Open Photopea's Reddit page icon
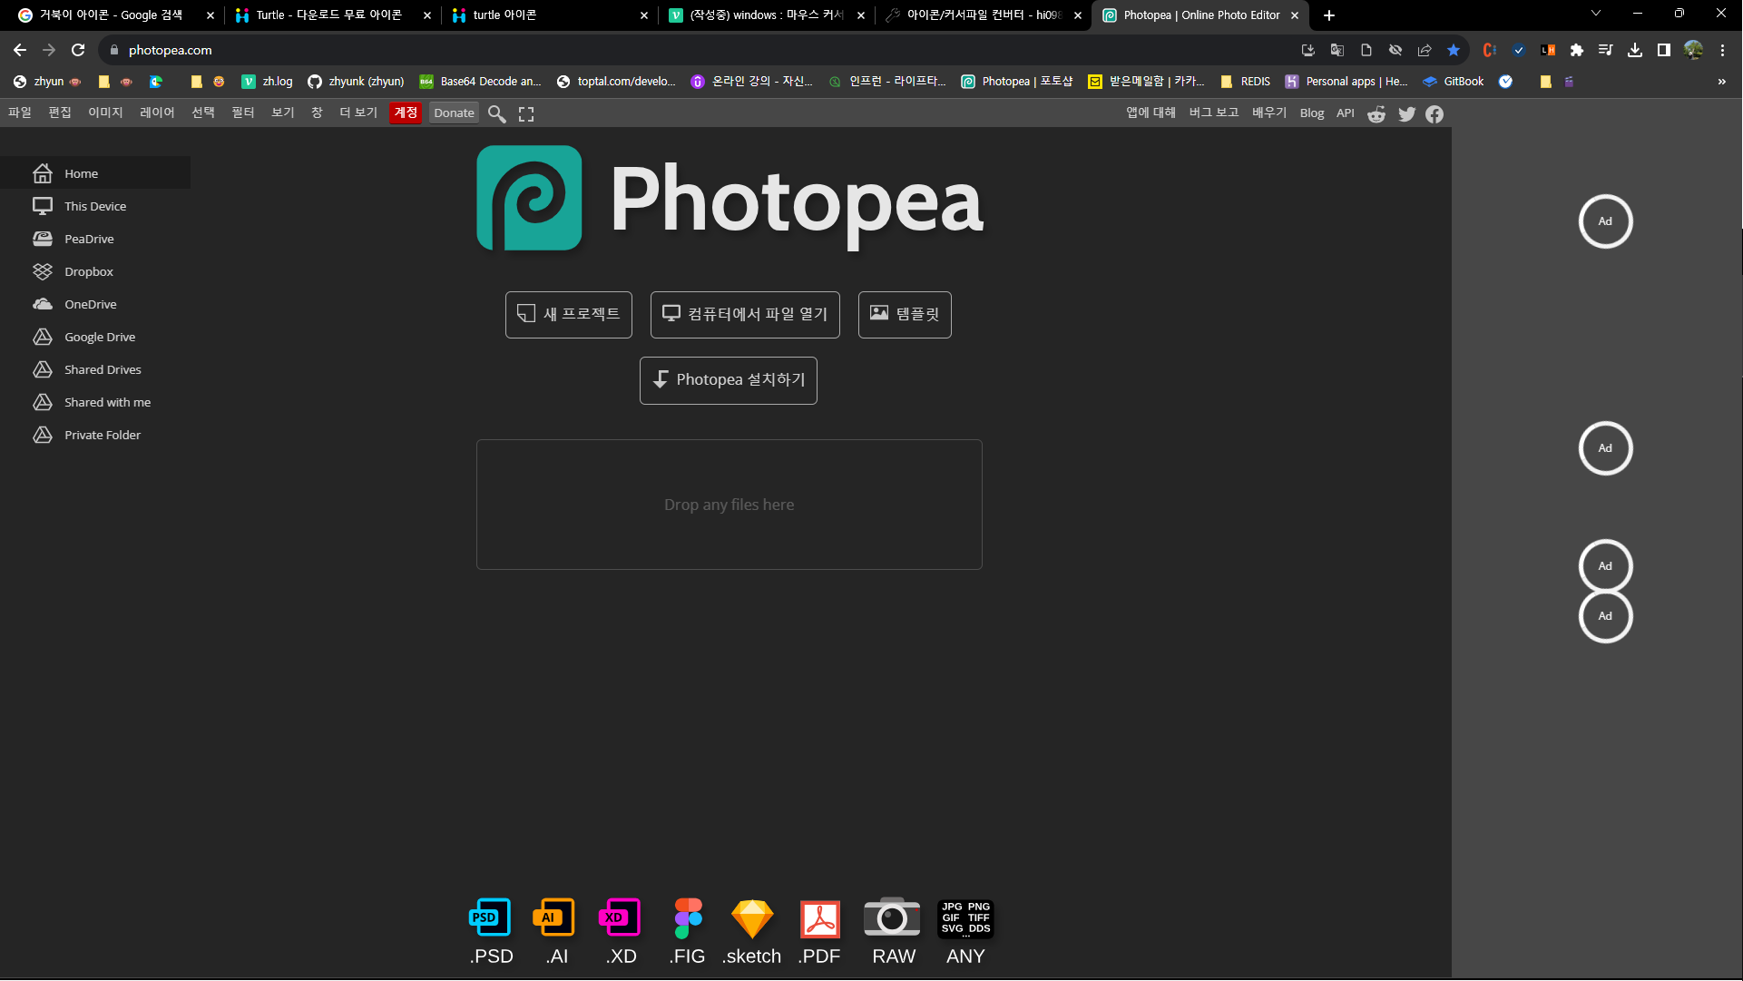This screenshot has height=981, width=1743. pos(1376,113)
